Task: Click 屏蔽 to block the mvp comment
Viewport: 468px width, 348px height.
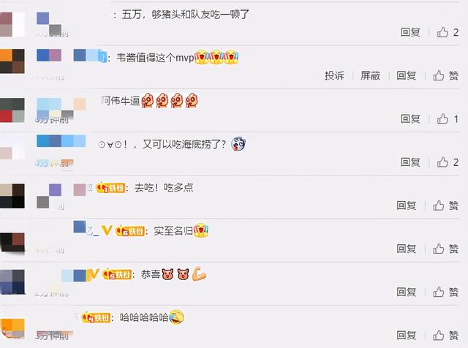Action: [371, 75]
